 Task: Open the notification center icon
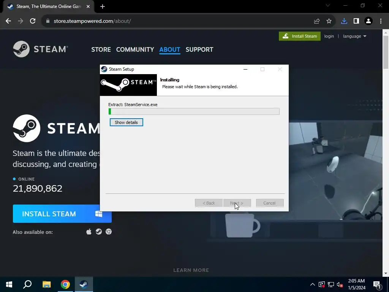[x=377, y=284]
